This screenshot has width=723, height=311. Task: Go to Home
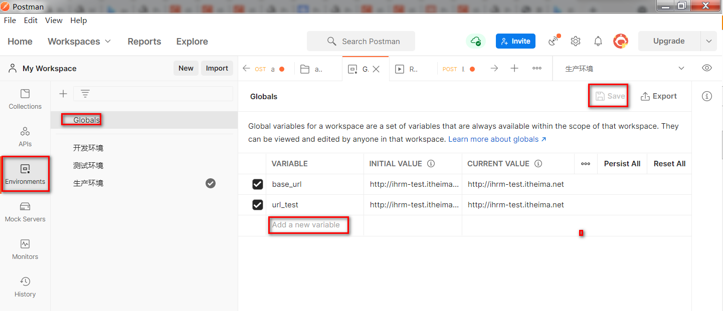pos(20,42)
